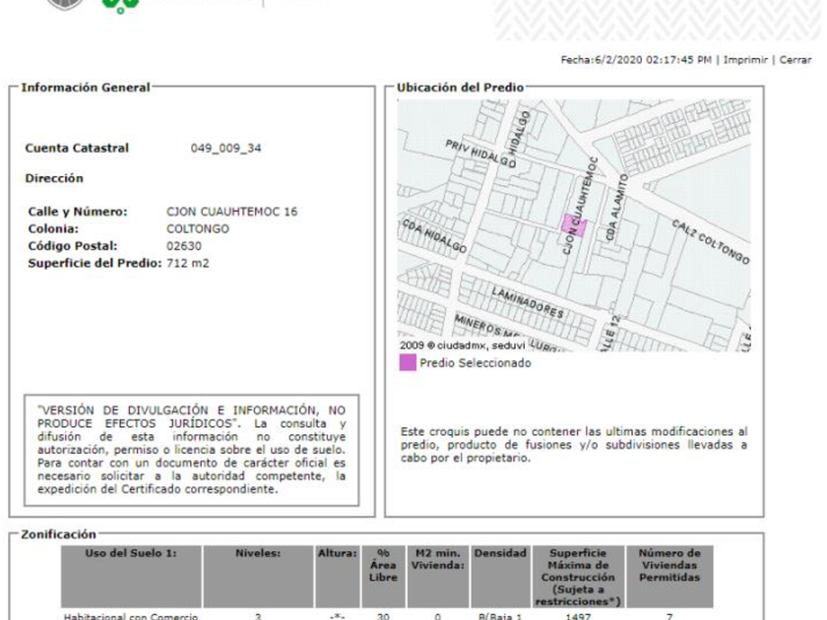Image resolution: width=827 pixels, height=620 pixels.
Task: Click the Calle y Número label
Action: 78,212
